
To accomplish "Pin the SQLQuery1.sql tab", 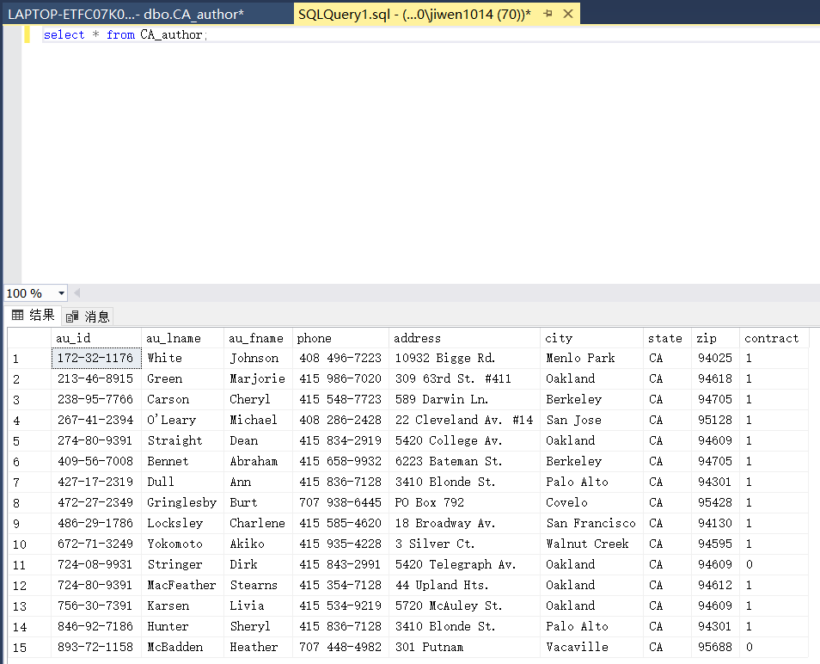I will 548,14.
